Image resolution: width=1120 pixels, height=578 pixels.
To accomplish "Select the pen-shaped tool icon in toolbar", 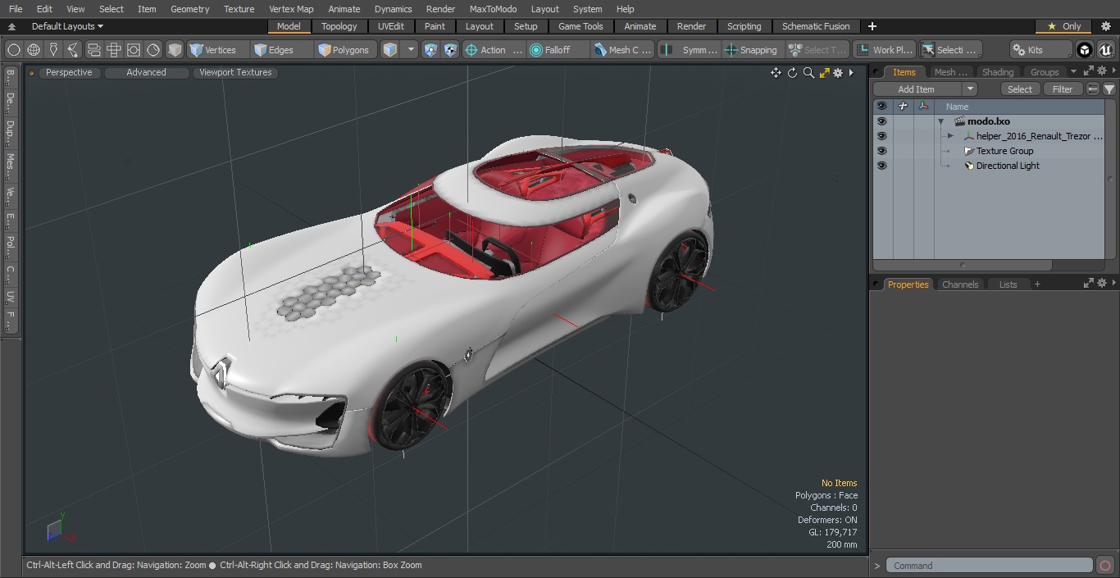I will coord(53,50).
